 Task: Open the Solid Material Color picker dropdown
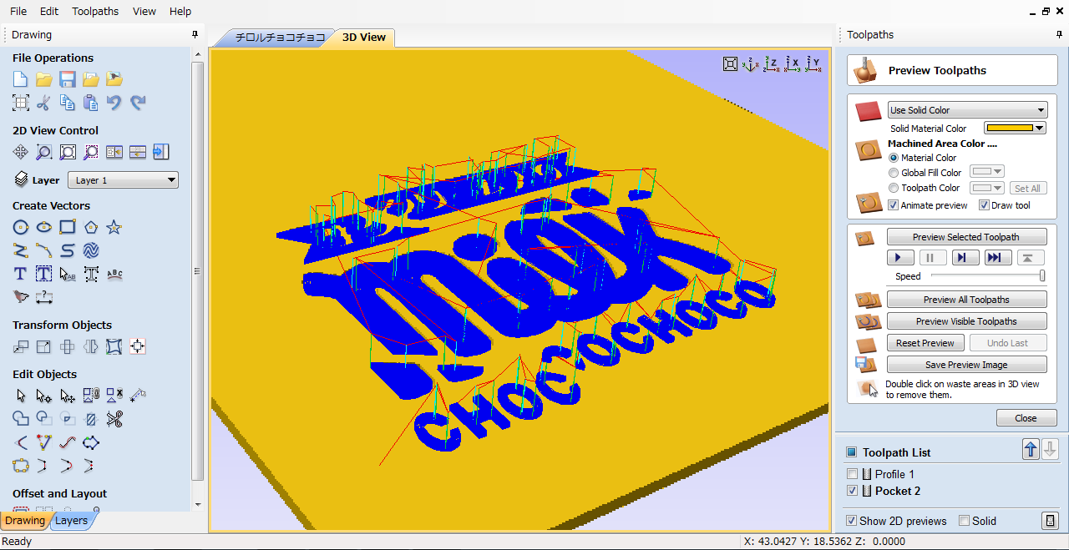pyautogui.click(x=1015, y=129)
